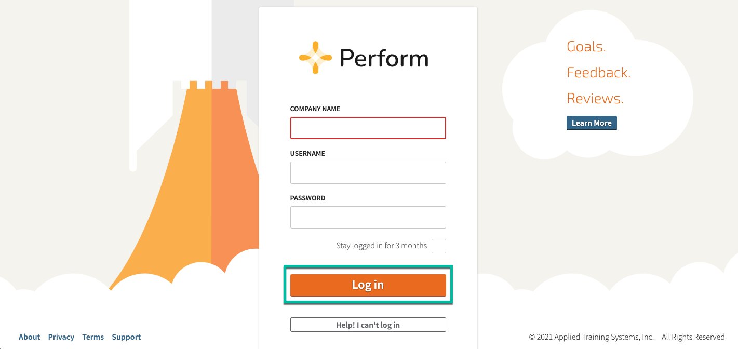Click the Applied Training Systems copyright text

coord(591,337)
